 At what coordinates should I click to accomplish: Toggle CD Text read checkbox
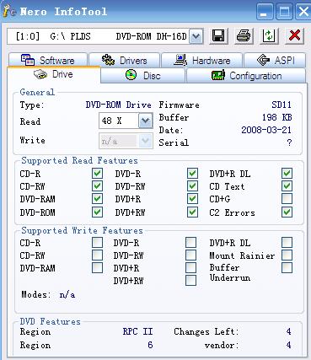287,186
